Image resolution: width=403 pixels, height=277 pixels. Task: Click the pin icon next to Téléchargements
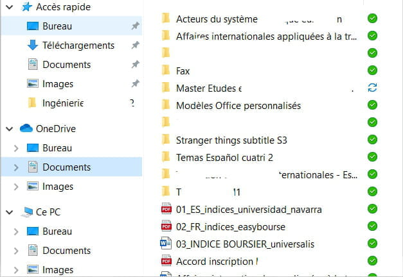click(x=134, y=46)
